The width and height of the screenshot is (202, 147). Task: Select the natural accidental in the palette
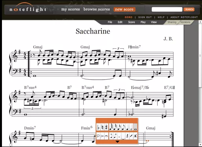(x=102, y=127)
